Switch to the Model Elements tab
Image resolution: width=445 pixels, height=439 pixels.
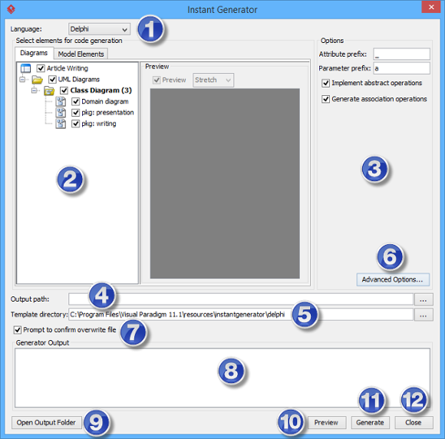81,54
